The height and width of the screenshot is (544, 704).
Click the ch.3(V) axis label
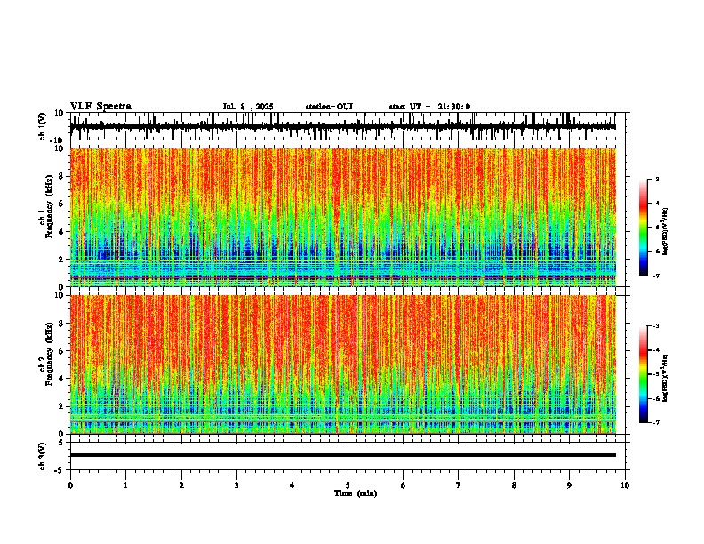[x=43, y=456]
